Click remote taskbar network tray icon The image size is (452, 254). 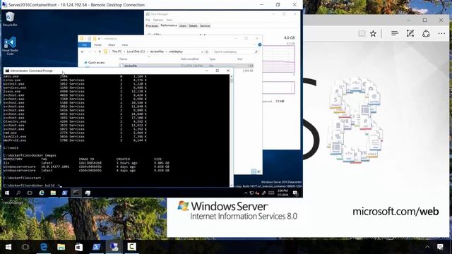tap(251, 193)
